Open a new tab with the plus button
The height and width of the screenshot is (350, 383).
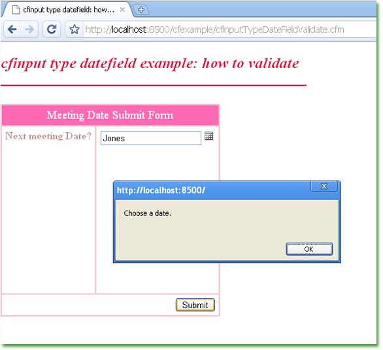tap(141, 10)
